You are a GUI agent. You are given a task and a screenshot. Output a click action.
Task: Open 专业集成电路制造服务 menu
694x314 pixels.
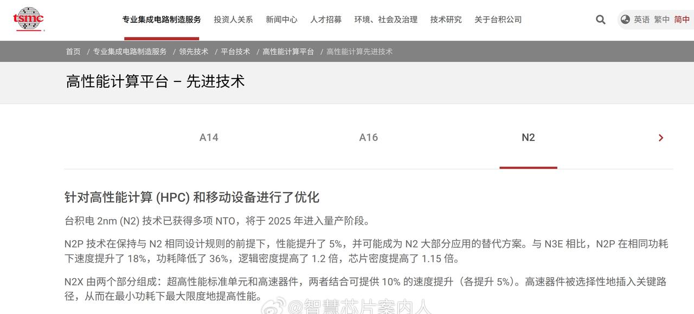(x=162, y=20)
